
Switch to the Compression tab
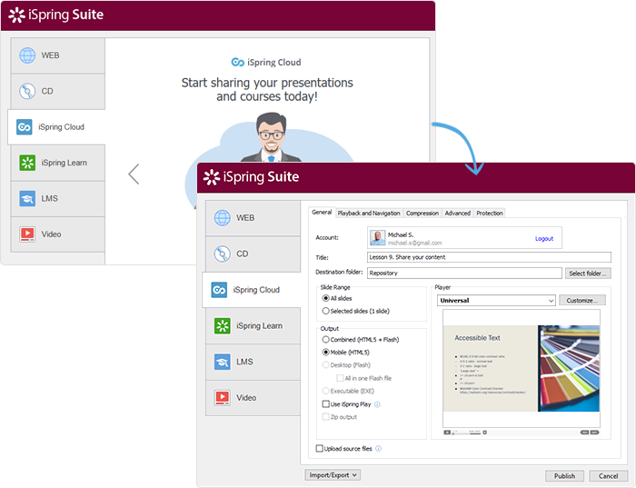click(x=422, y=213)
